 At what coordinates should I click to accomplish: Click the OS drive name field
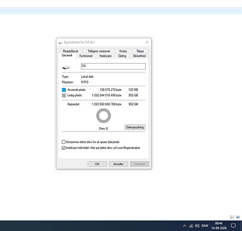coord(113,66)
